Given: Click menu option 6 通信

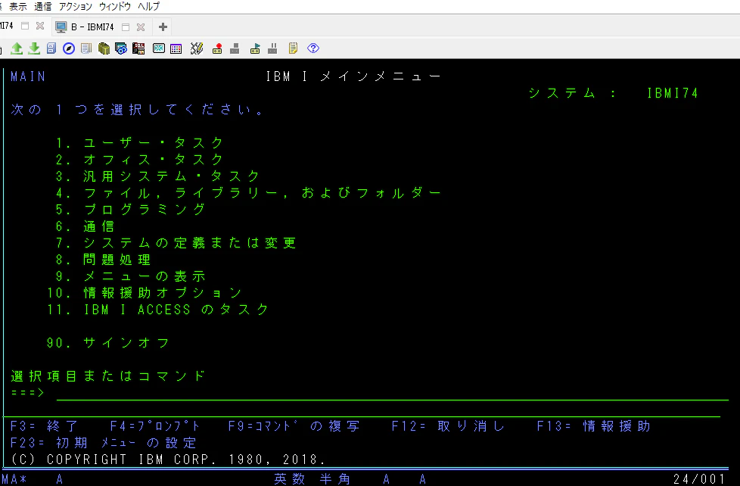Looking at the screenshot, I should [86, 226].
